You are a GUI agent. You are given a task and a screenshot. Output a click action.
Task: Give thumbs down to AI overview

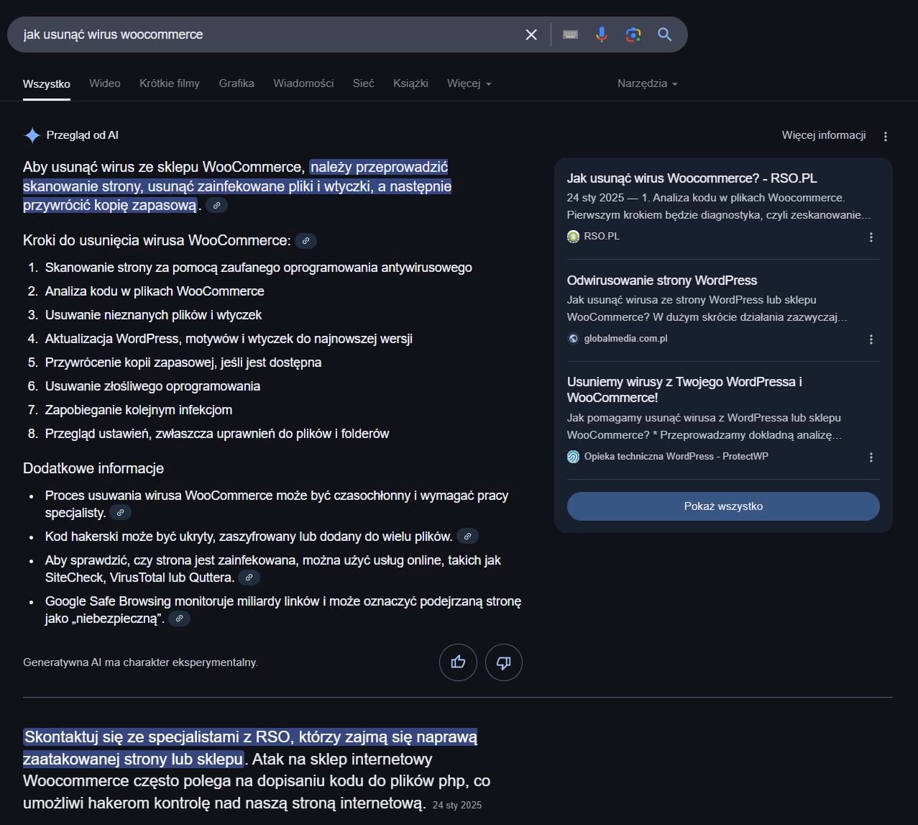504,662
